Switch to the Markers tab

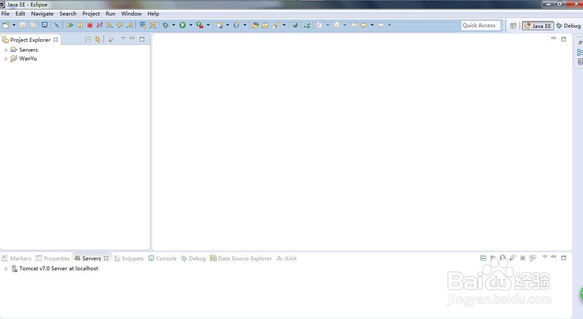tap(17, 258)
